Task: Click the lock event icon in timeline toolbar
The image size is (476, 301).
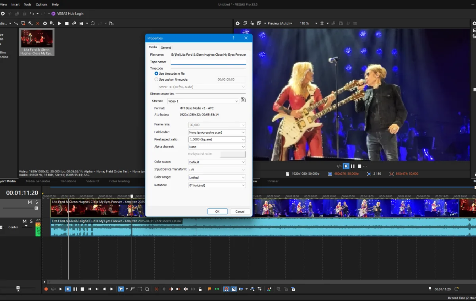Action: [x=200, y=289]
